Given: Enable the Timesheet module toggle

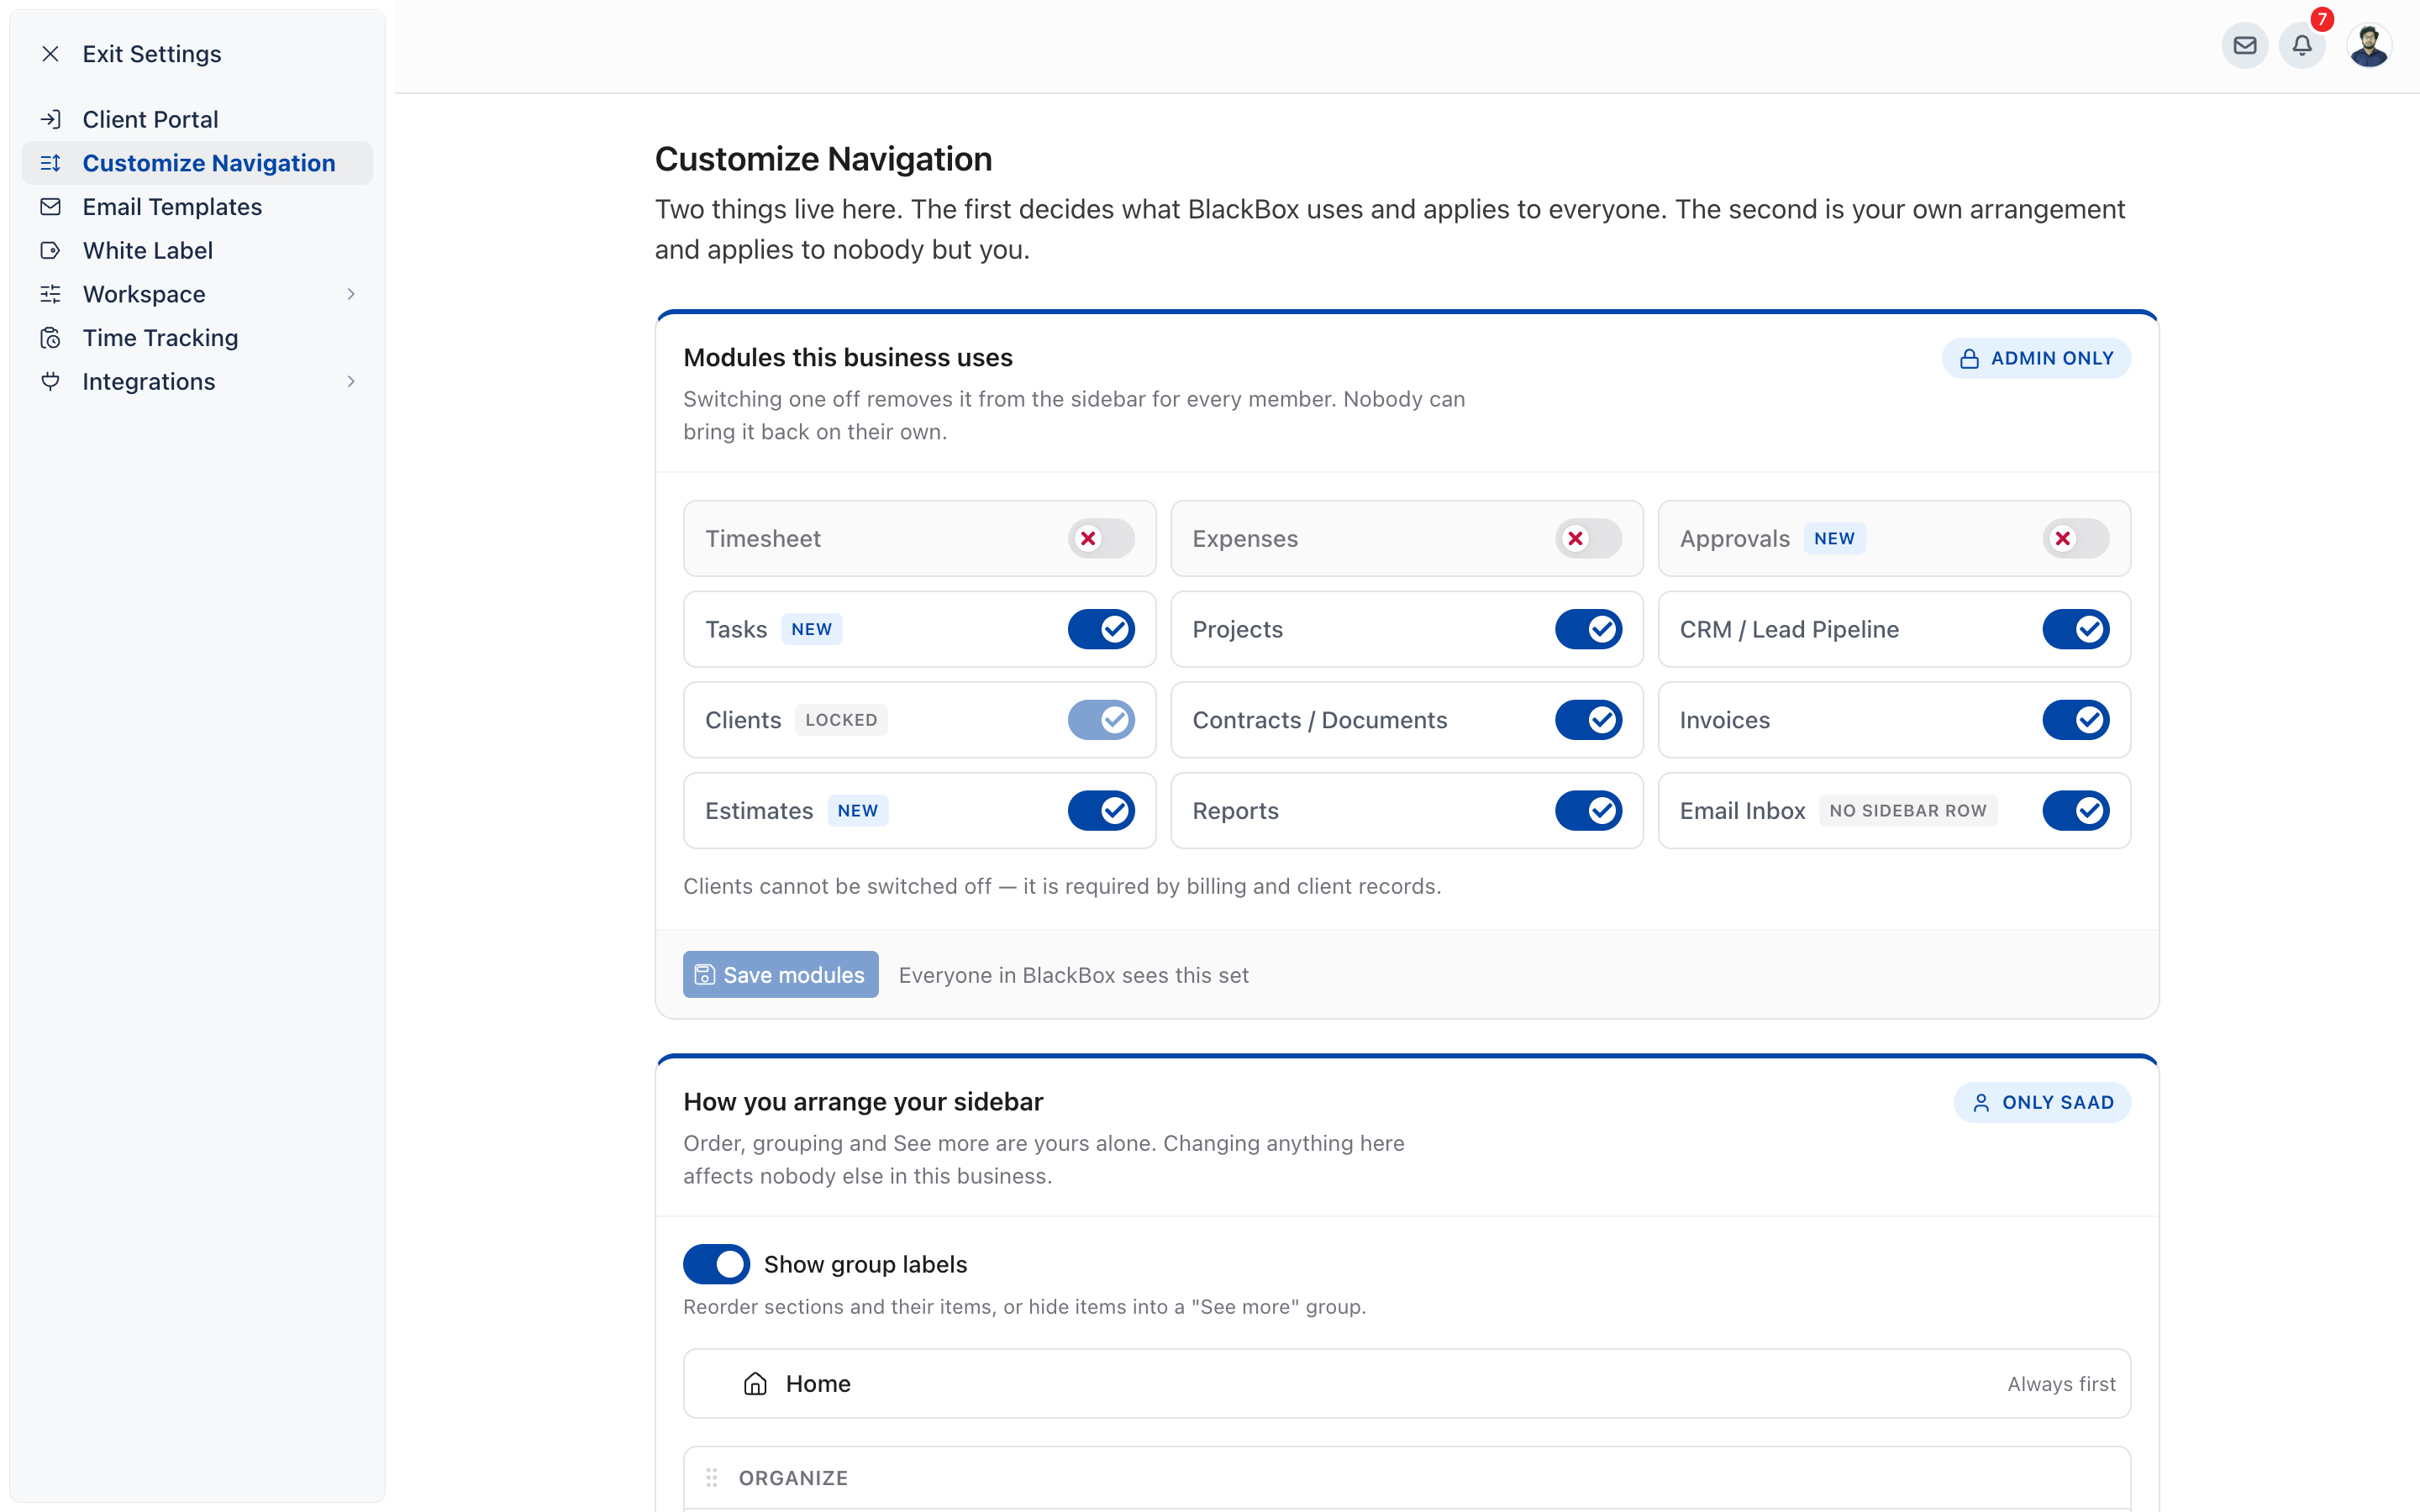Looking at the screenshot, I should pyautogui.click(x=1100, y=538).
